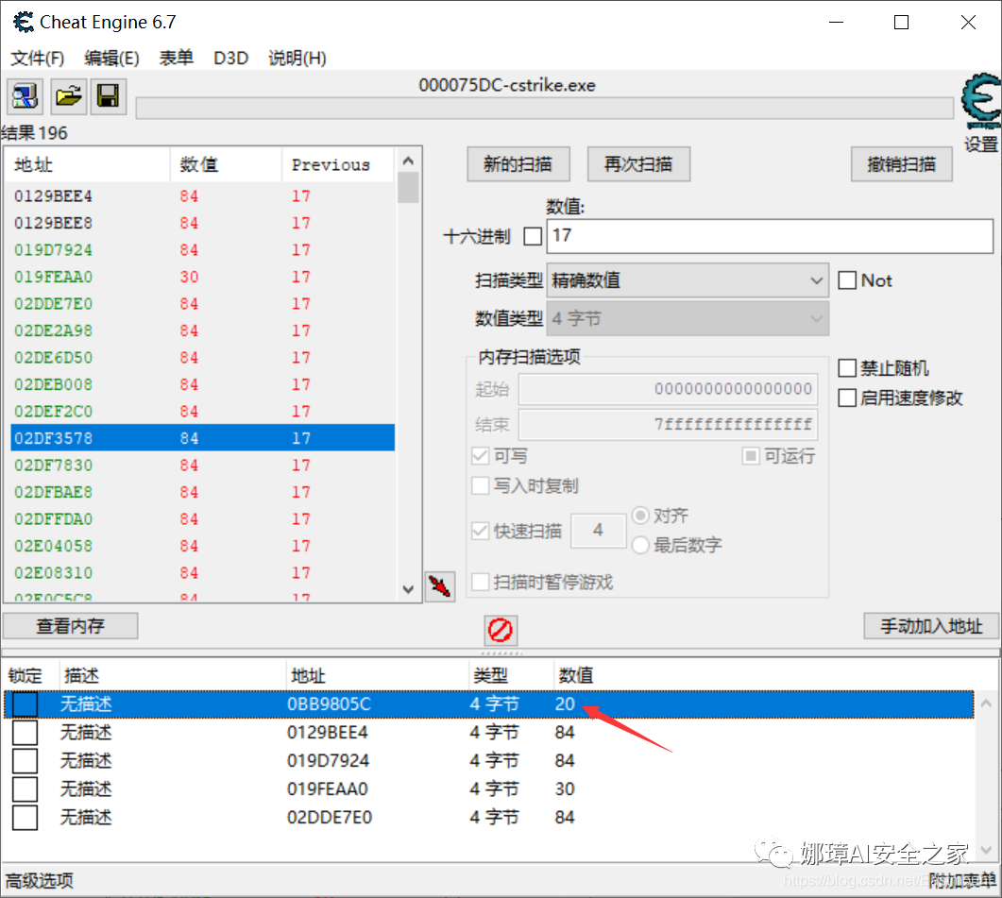Image resolution: width=1002 pixels, height=898 pixels.
Task: Click the 结束 address field
Action: [x=668, y=424]
